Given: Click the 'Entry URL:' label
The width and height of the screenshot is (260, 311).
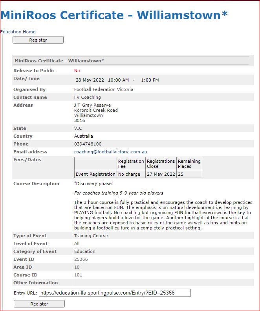Looking at the screenshot, I should [x=26, y=293].
